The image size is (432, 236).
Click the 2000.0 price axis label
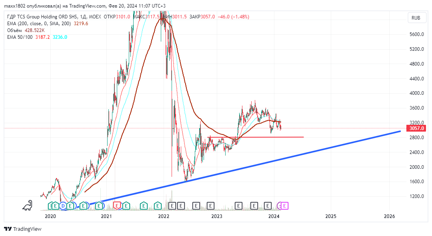(416, 167)
